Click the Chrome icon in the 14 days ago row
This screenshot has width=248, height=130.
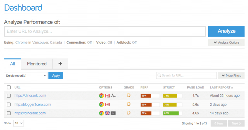pos(101,113)
